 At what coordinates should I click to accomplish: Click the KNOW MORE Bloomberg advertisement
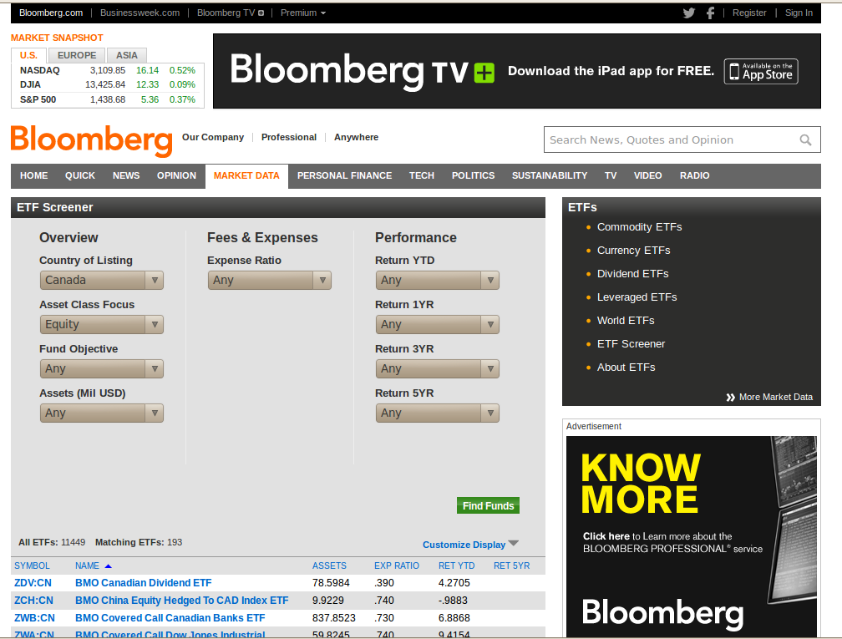tap(692, 537)
